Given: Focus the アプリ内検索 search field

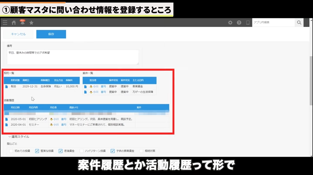Looking at the screenshot, I should click(x=273, y=23).
